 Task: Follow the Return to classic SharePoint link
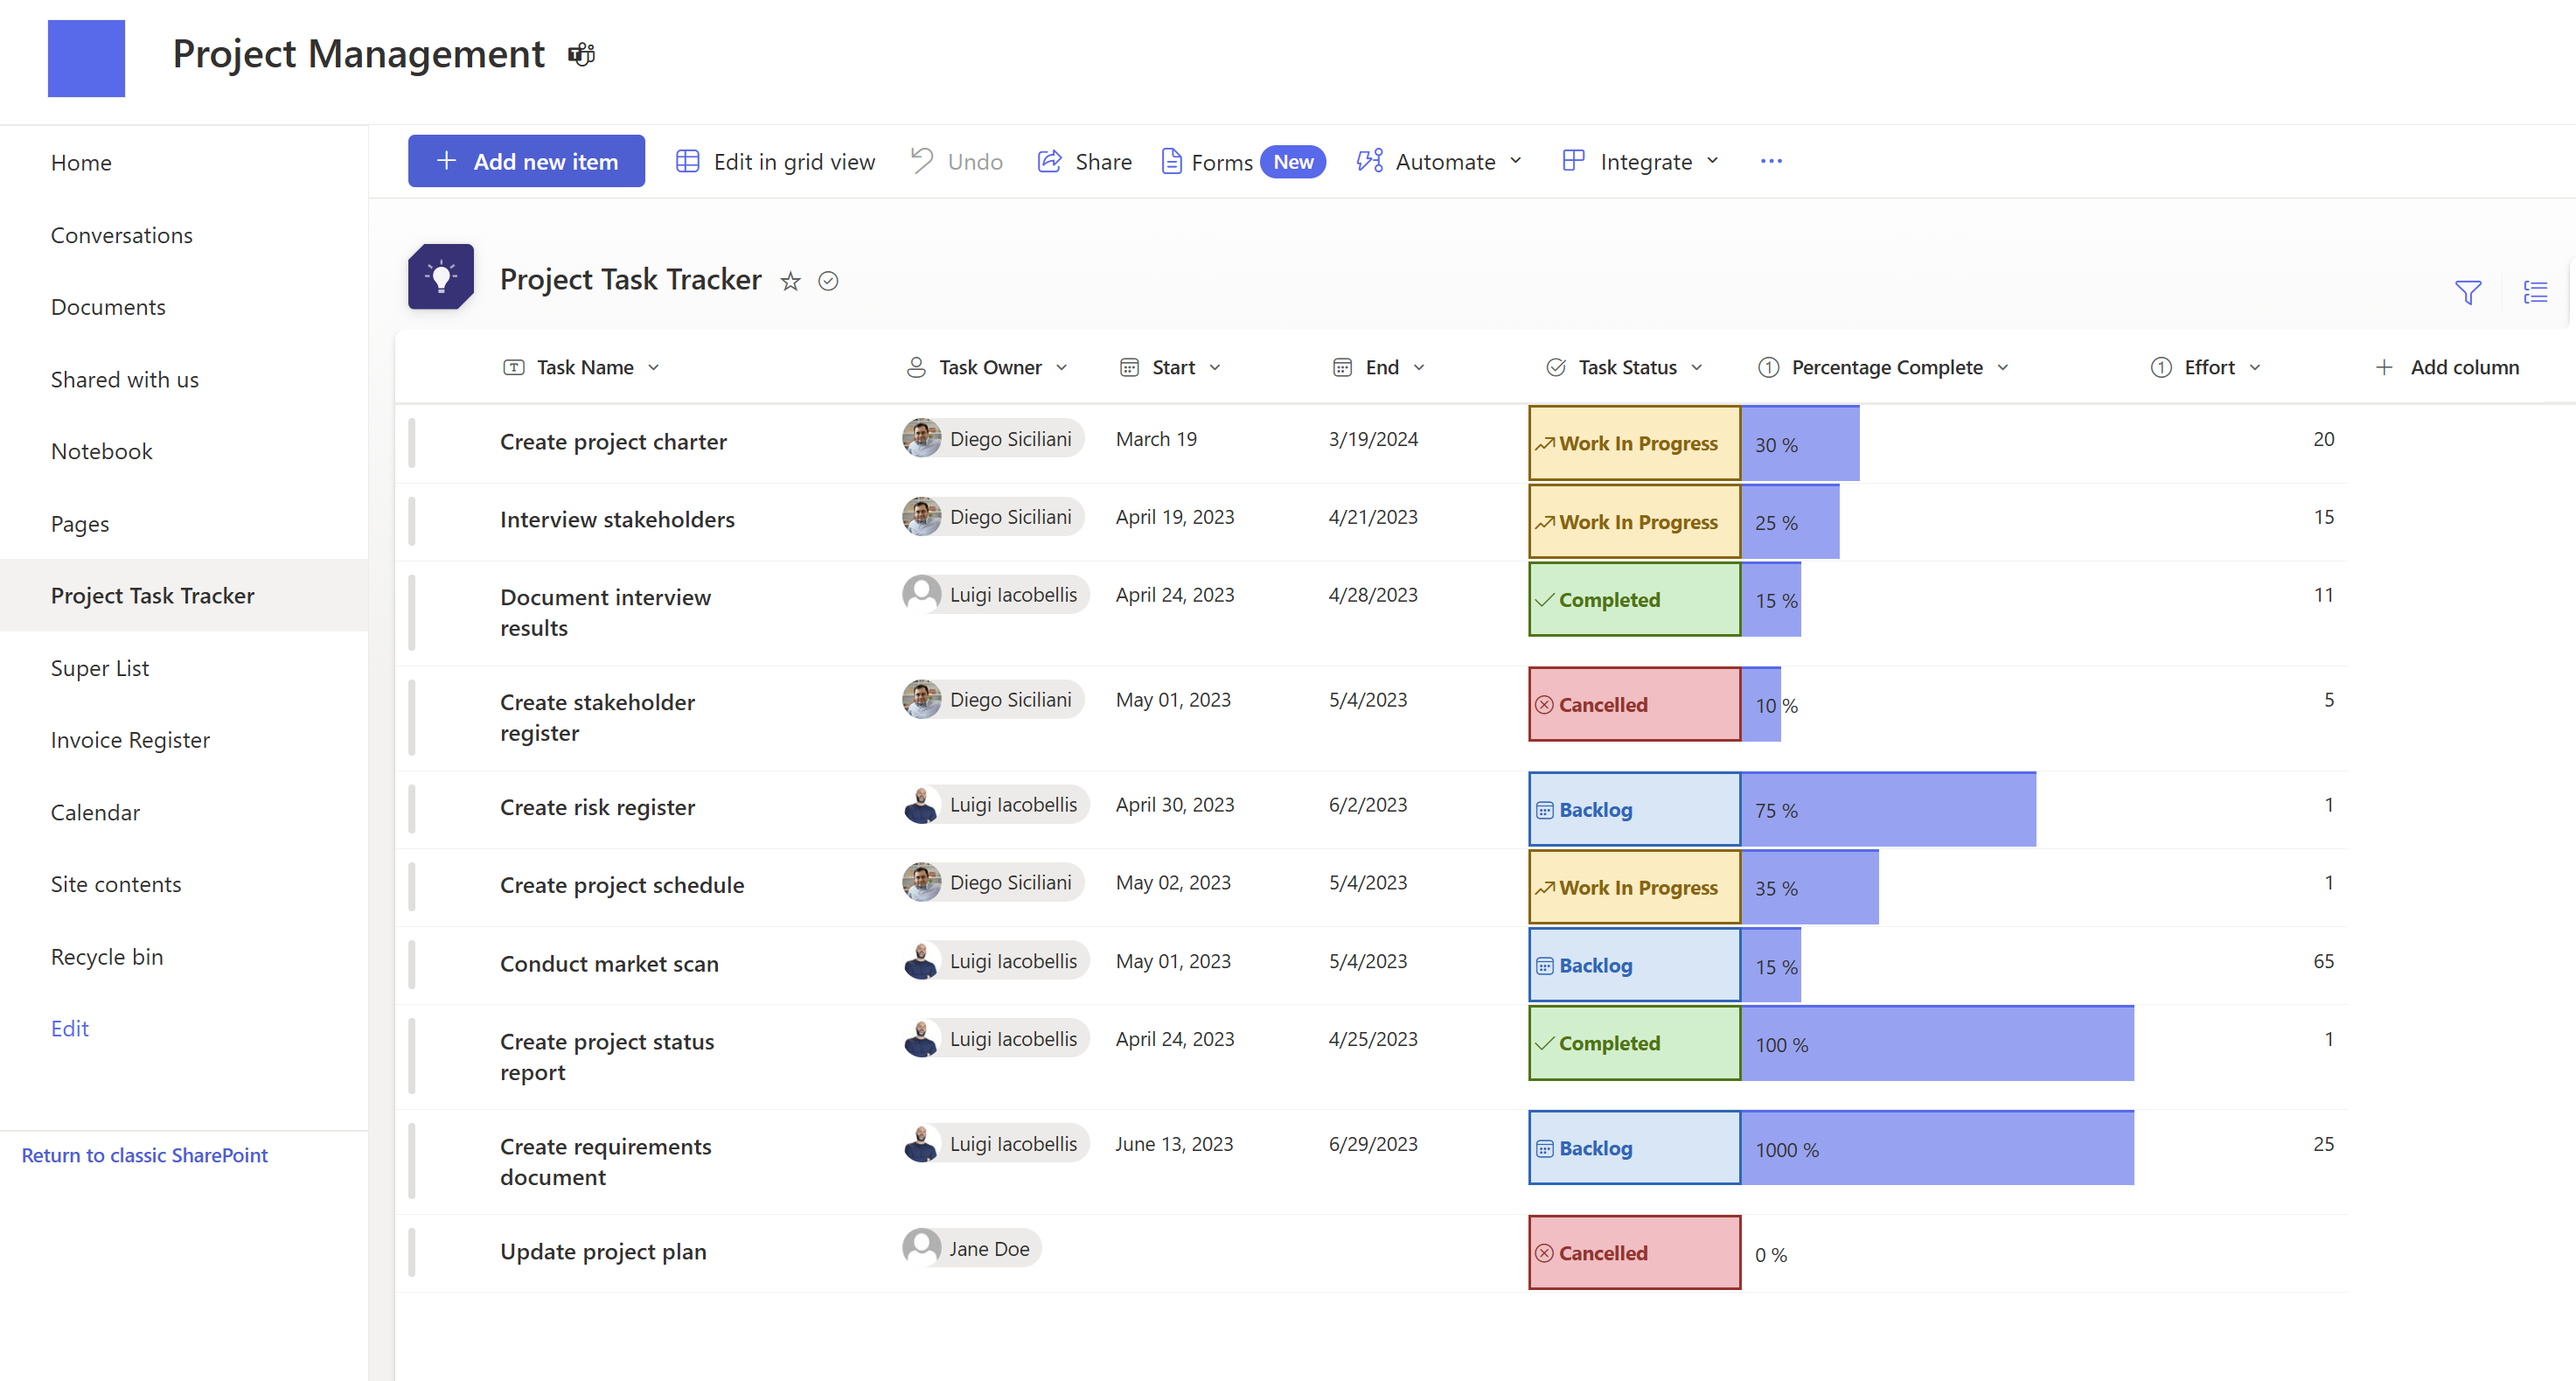(144, 1155)
